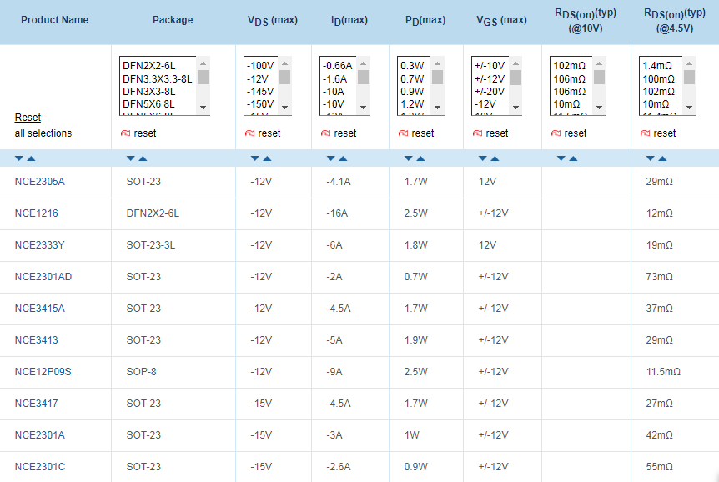The width and height of the screenshot is (719, 482).
Task: Click the up sort arrow for RDS(on) @10V
Action: click(573, 158)
